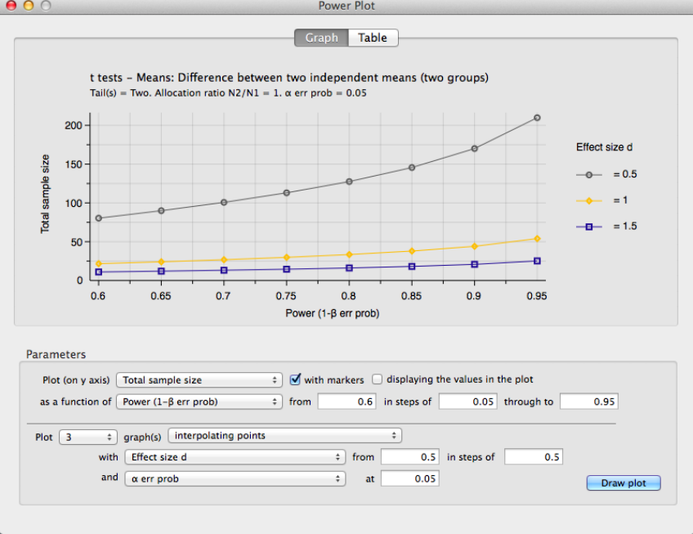Enable 'displaying the values in the plot'
Image resolution: width=693 pixels, height=534 pixels.
tap(377, 379)
